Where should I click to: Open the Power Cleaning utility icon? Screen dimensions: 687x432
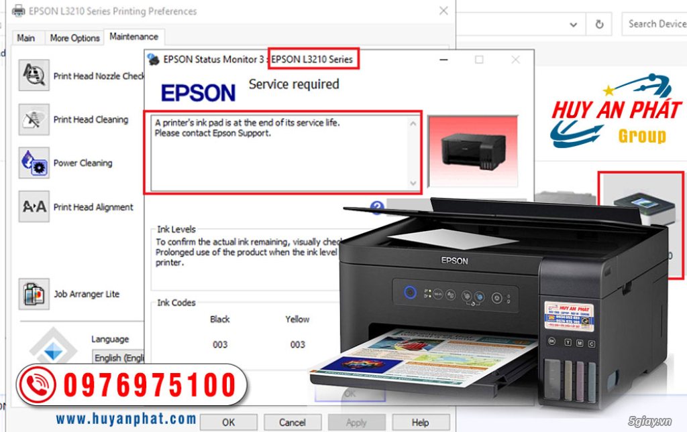pos(34,163)
